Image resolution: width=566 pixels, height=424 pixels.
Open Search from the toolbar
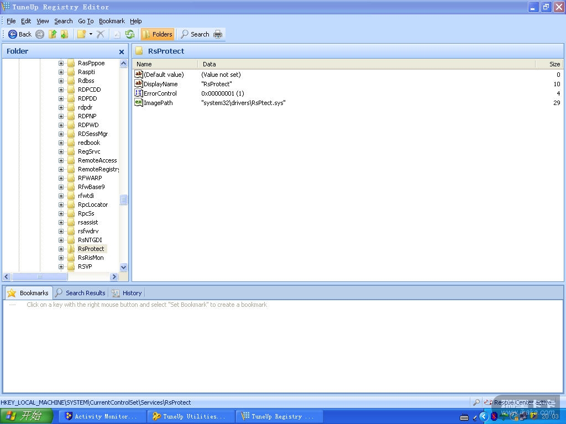(195, 34)
